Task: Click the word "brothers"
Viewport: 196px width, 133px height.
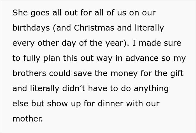Action: pos(29,73)
